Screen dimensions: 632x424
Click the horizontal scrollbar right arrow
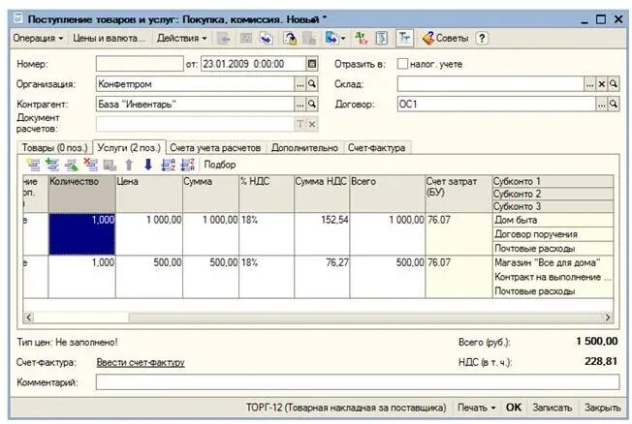(608, 318)
